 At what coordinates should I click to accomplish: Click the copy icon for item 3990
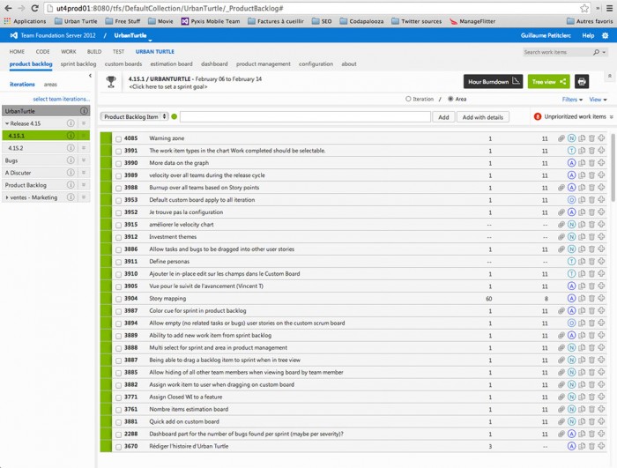[582, 163]
